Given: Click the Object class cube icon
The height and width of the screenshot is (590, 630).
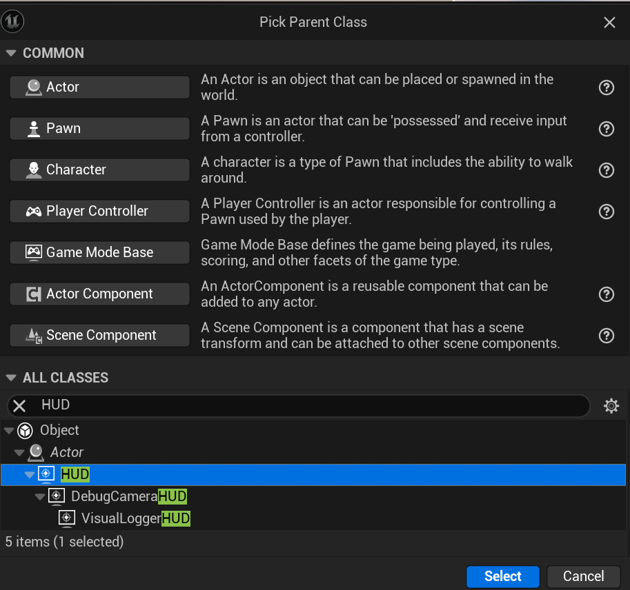Looking at the screenshot, I should coord(25,431).
